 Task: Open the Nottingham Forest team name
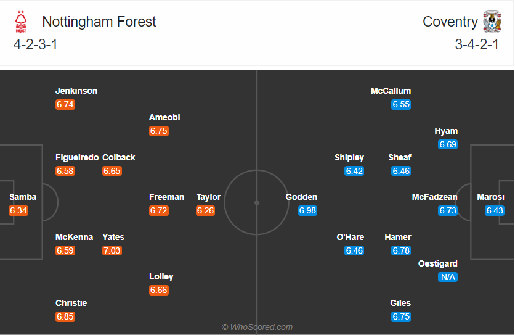click(x=99, y=22)
